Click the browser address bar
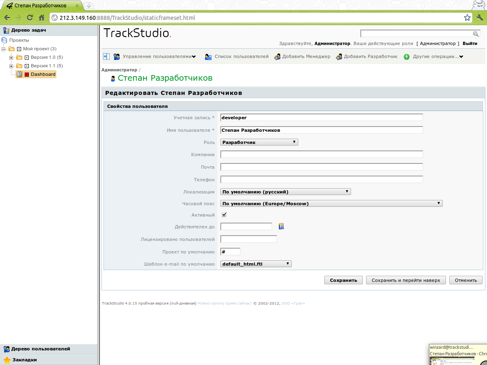487x365 pixels. tap(261, 18)
